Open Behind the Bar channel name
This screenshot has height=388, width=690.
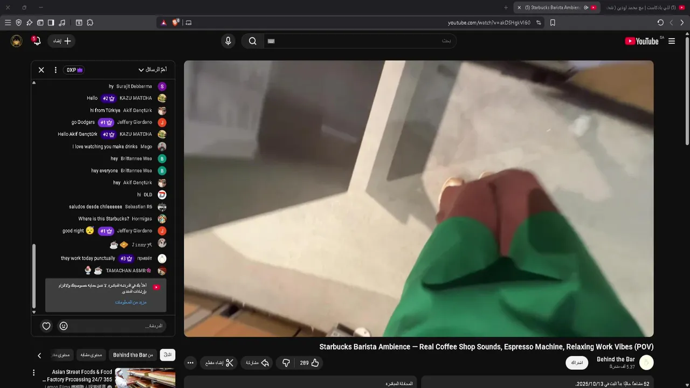[x=616, y=359]
